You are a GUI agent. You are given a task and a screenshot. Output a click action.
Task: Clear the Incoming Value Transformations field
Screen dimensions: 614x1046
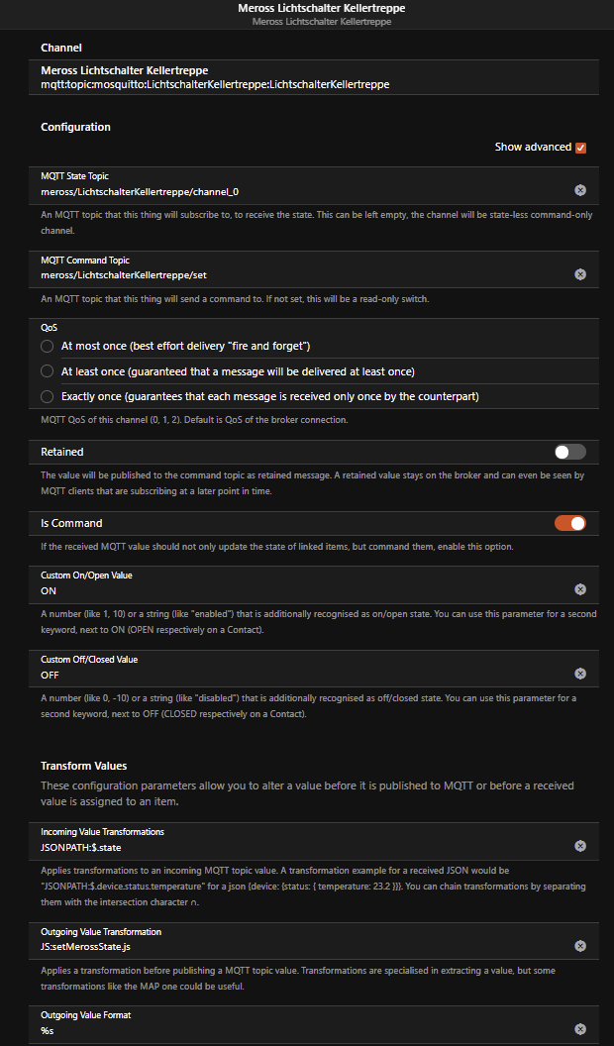[x=580, y=846]
